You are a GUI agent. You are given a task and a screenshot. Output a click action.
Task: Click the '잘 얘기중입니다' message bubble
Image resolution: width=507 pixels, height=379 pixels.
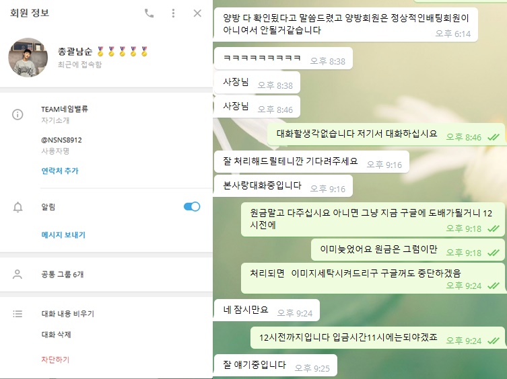[x=275, y=366]
